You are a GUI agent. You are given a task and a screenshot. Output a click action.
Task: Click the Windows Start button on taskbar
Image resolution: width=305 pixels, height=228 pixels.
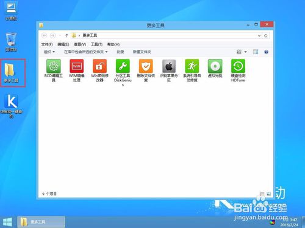click(x=7, y=222)
